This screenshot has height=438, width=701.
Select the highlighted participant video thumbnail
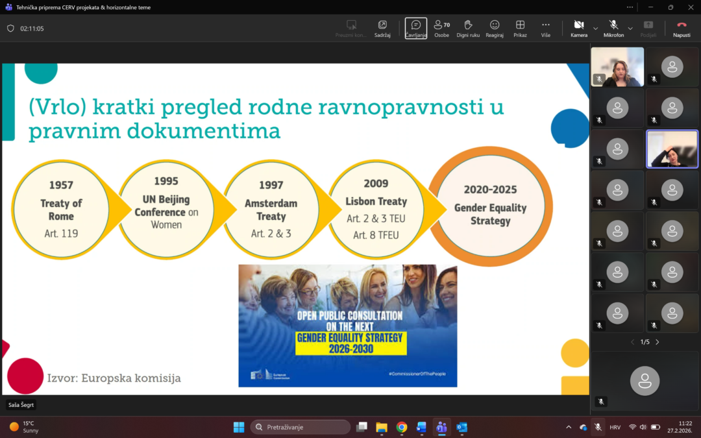[x=672, y=149]
